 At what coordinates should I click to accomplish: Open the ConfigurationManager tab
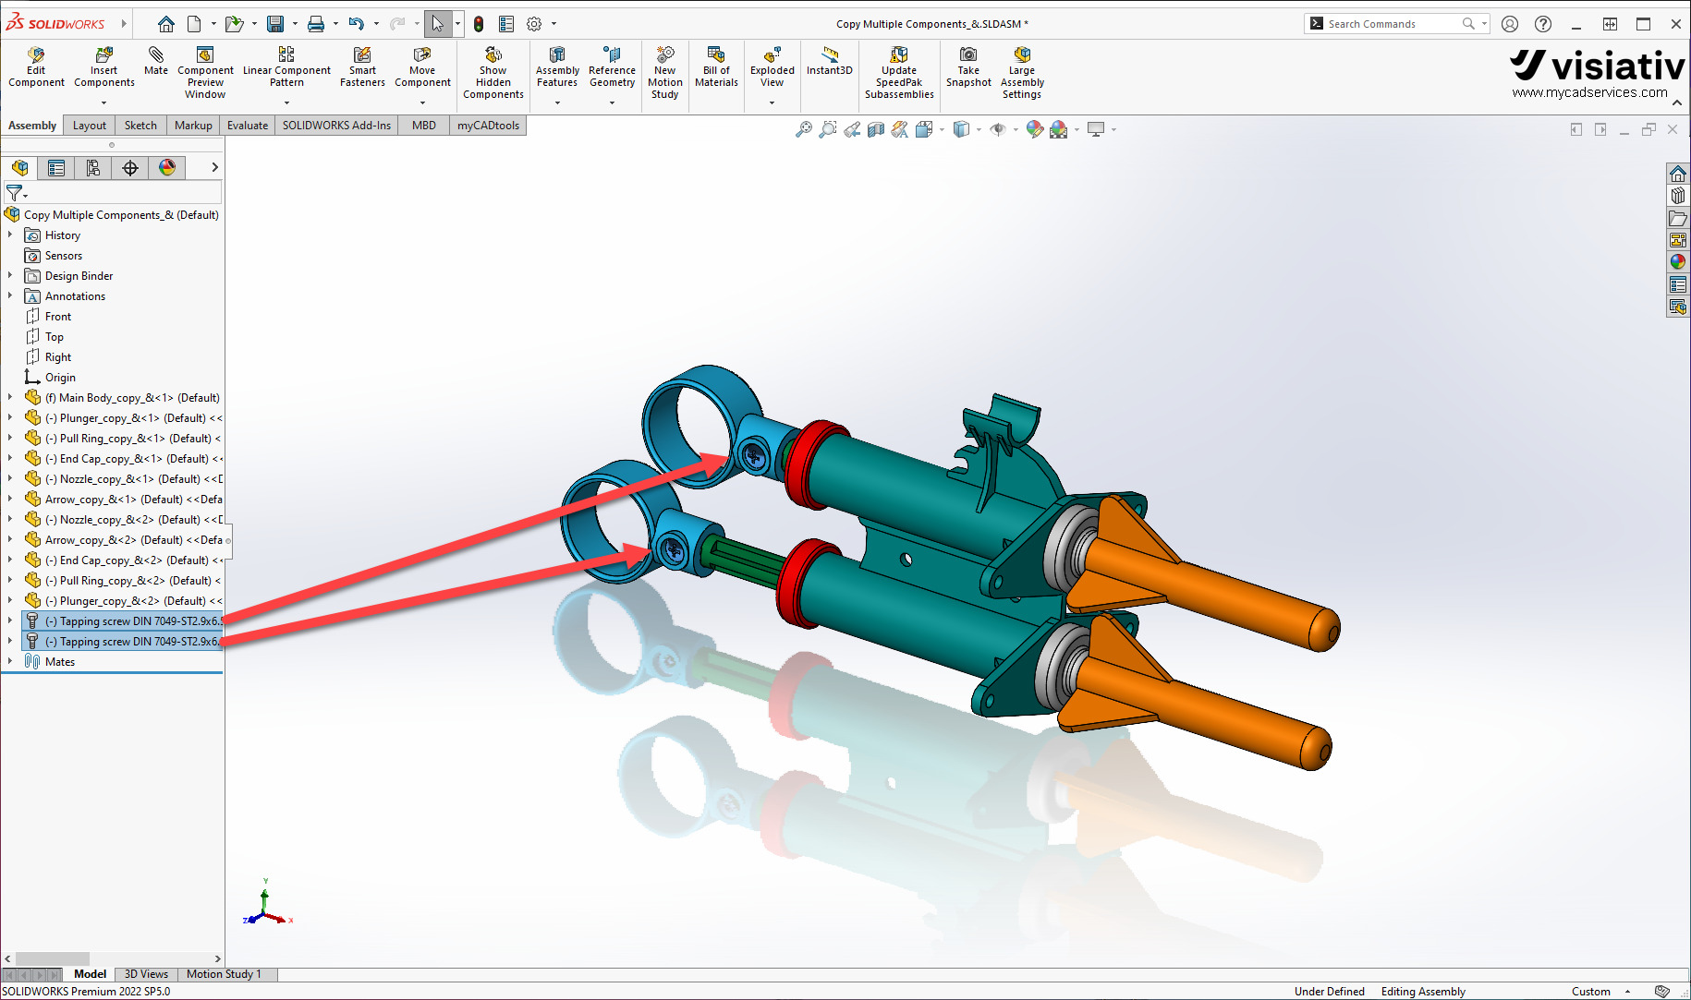[93, 167]
